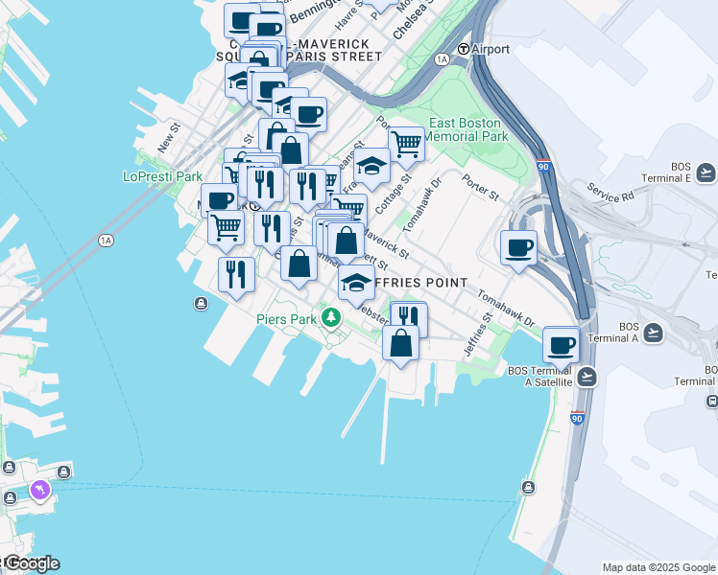This screenshot has height=575, width=718.
Task: Select the coffee cup marker east of LoPresti Park
Action: click(x=220, y=201)
